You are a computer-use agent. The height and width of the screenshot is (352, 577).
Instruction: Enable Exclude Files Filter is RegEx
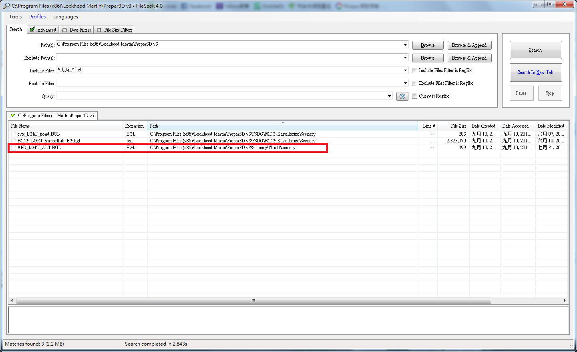click(415, 84)
